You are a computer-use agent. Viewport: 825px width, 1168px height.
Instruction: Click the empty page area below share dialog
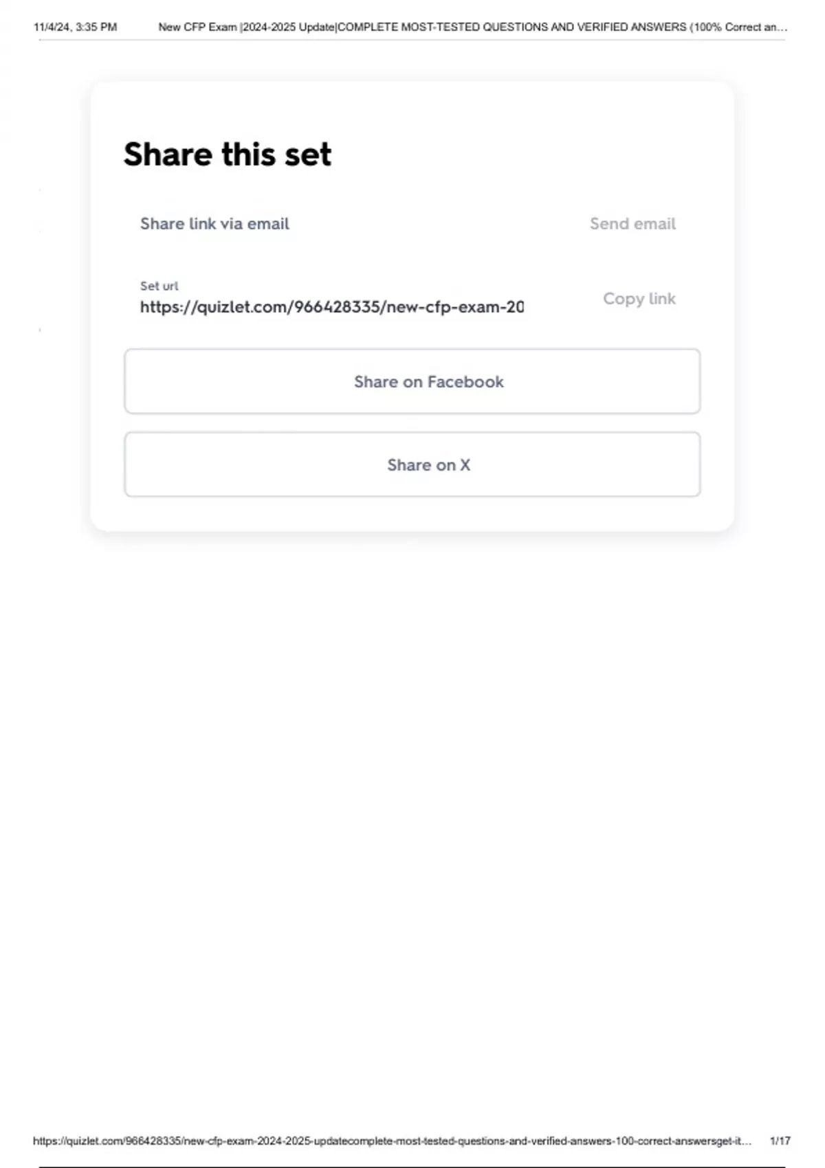point(412,790)
